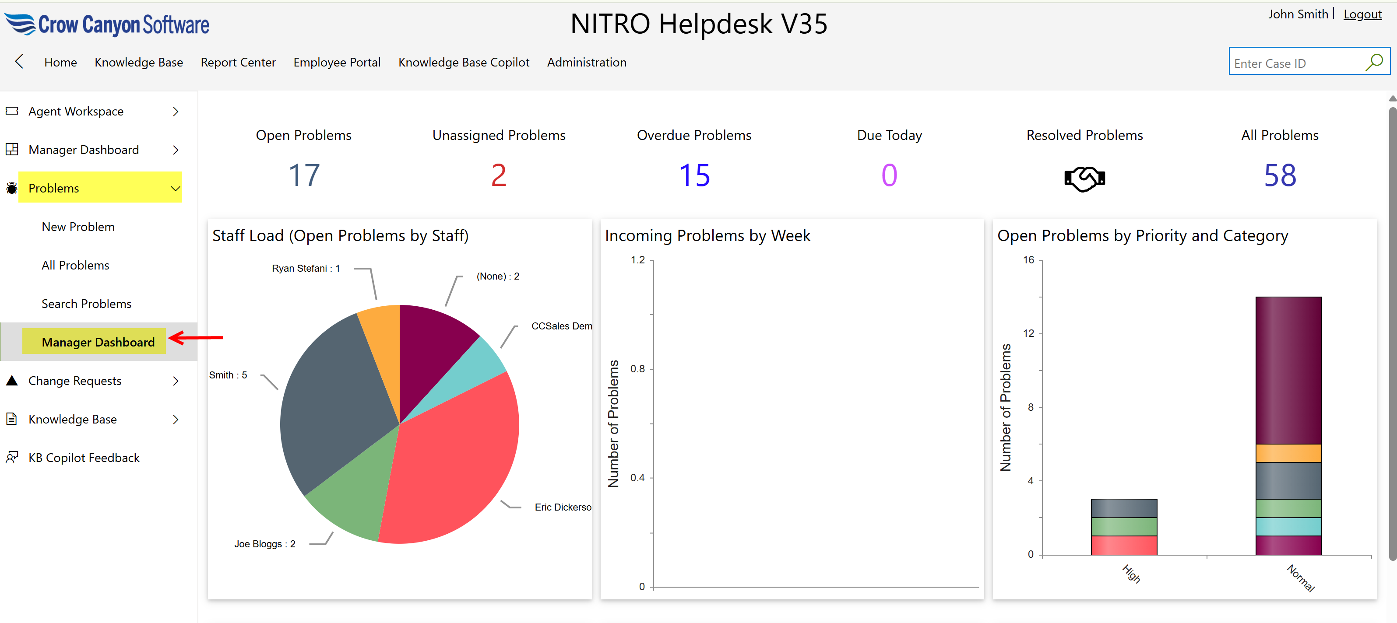Viewport: 1397px width, 623px height.
Task: Open the New Problem page
Action: pyautogui.click(x=78, y=227)
